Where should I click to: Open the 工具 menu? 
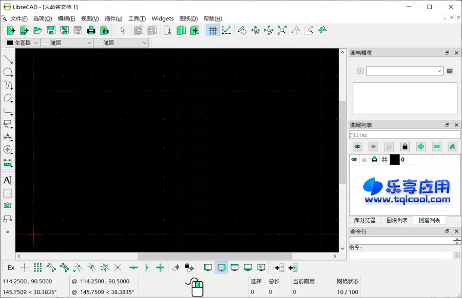click(x=137, y=18)
